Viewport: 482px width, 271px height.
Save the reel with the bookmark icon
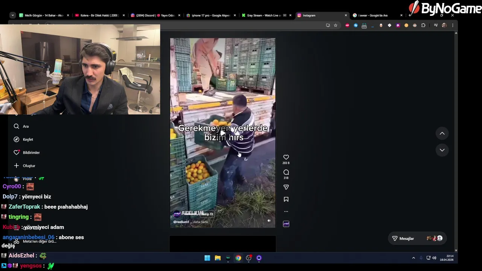(286, 199)
